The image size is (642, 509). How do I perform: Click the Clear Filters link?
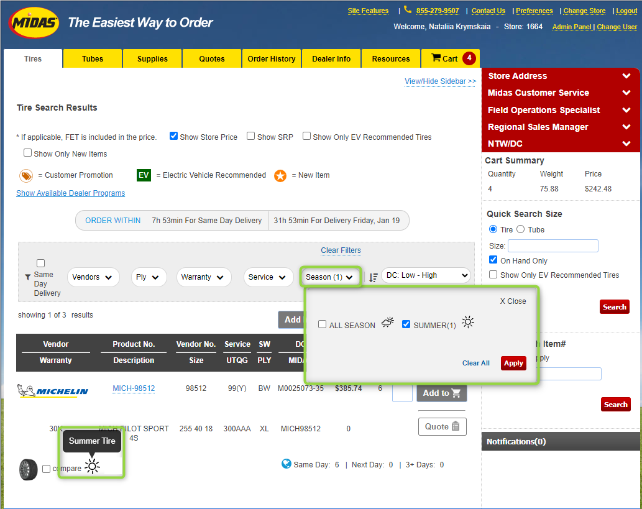point(341,250)
